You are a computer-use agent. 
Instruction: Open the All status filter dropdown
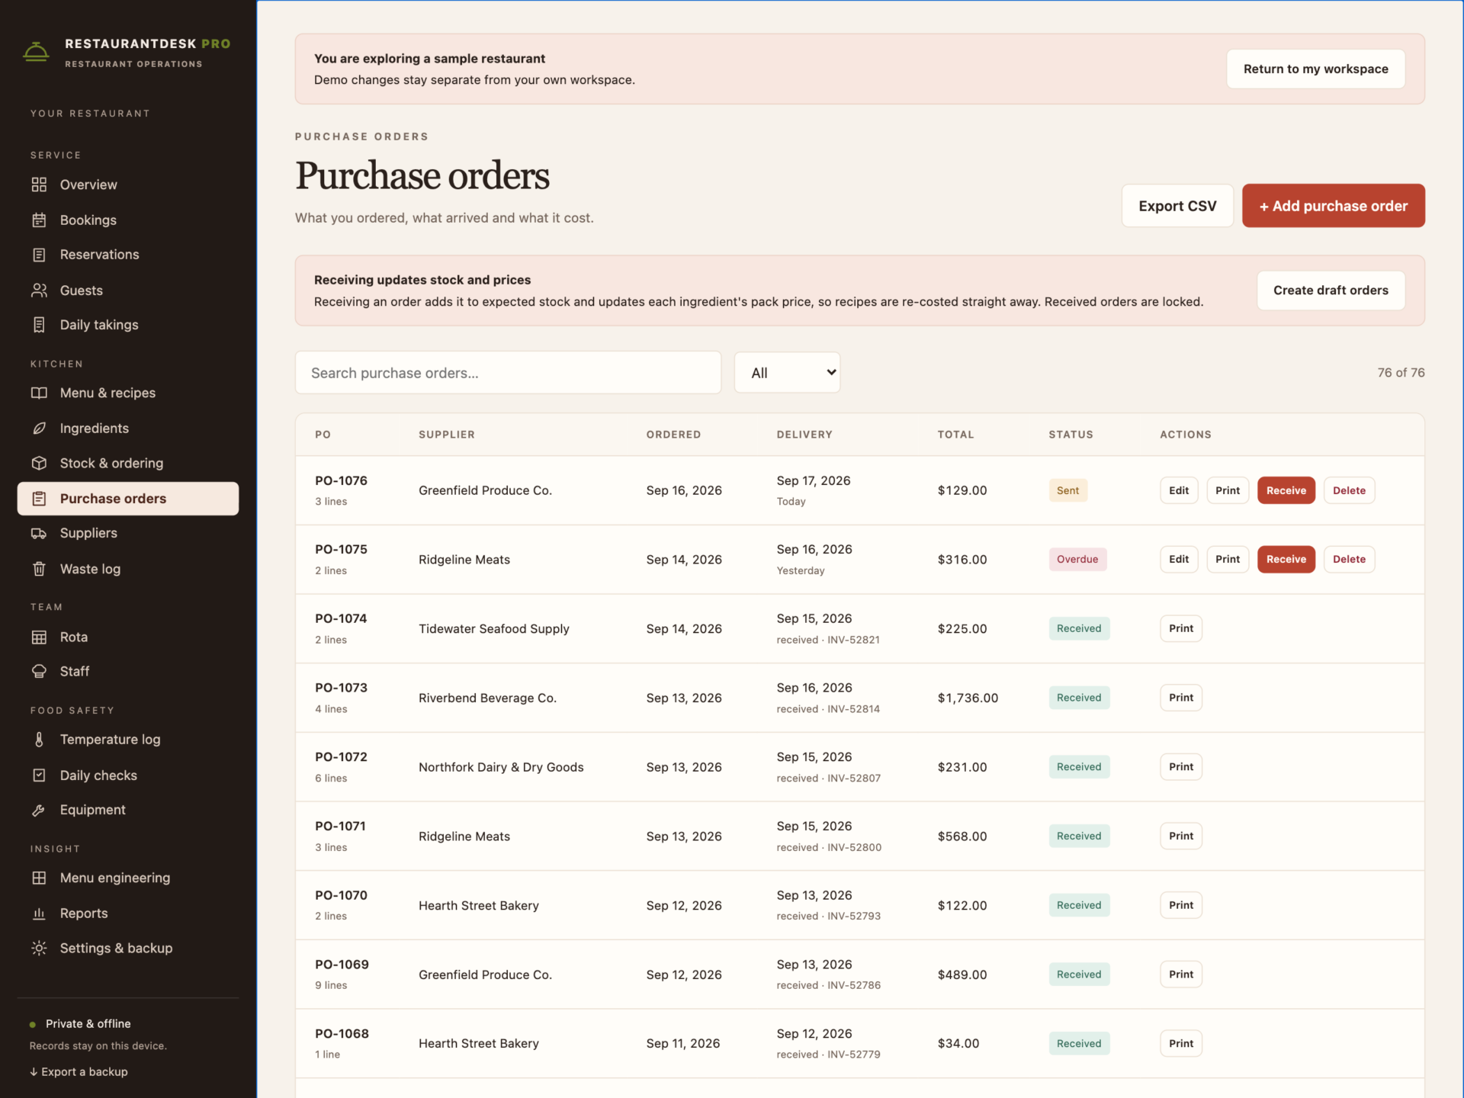787,373
